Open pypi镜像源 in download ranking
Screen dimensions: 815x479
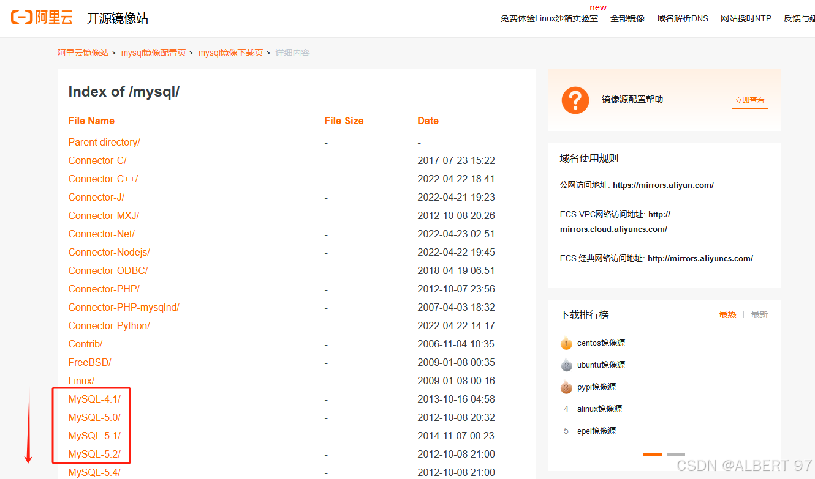tap(597, 387)
